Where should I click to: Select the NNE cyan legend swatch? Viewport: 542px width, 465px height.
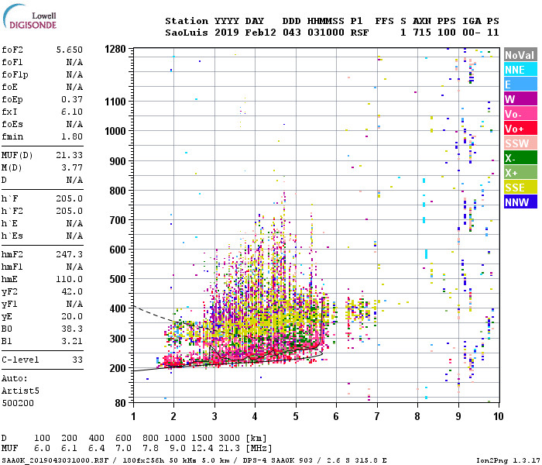520,70
